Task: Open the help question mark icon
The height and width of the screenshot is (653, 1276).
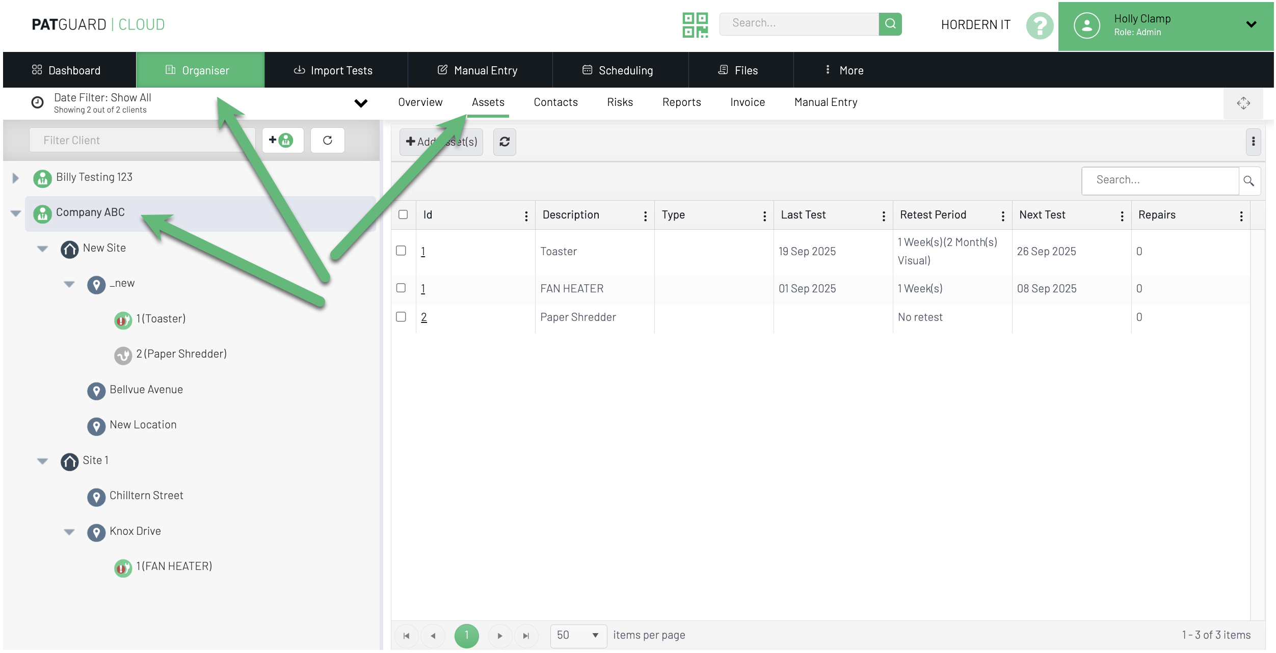Action: (x=1040, y=25)
